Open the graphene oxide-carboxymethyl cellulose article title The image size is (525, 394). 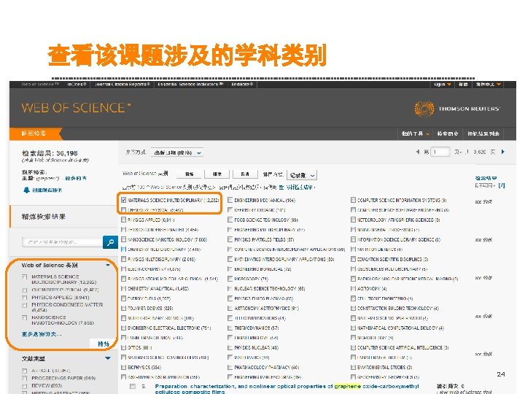click(x=287, y=389)
